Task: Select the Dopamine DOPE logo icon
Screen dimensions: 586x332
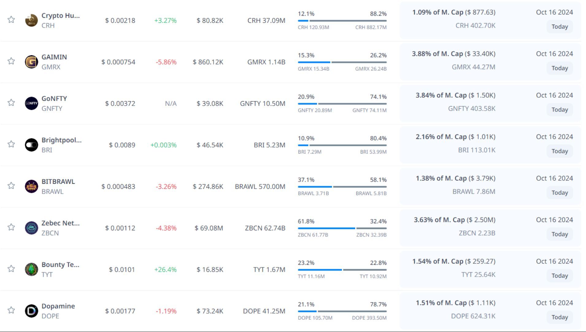Action: click(31, 311)
